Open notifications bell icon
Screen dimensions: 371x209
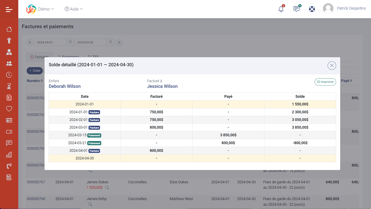click(x=281, y=9)
